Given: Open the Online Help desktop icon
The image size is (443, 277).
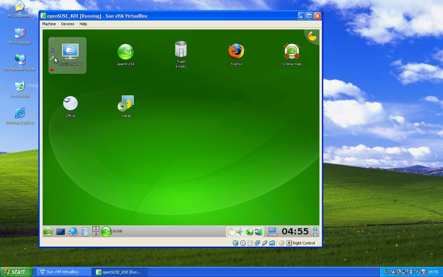Looking at the screenshot, I should point(292,54).
